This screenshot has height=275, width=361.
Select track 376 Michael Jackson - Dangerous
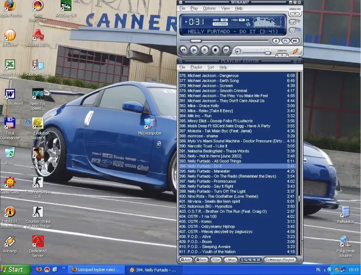point(237,76)
